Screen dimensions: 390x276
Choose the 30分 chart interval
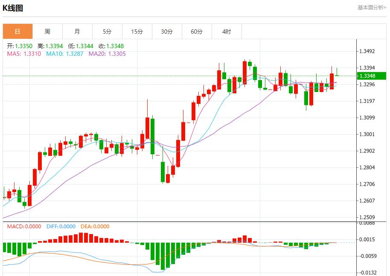click(167, 32)
